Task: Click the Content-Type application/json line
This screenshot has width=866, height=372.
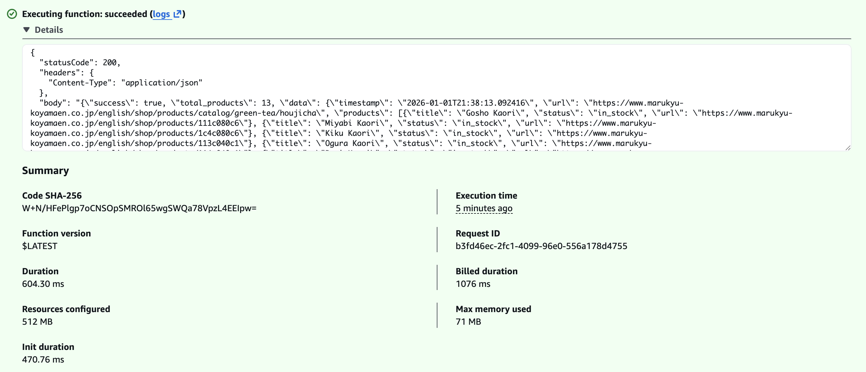Action: (125, 83)
